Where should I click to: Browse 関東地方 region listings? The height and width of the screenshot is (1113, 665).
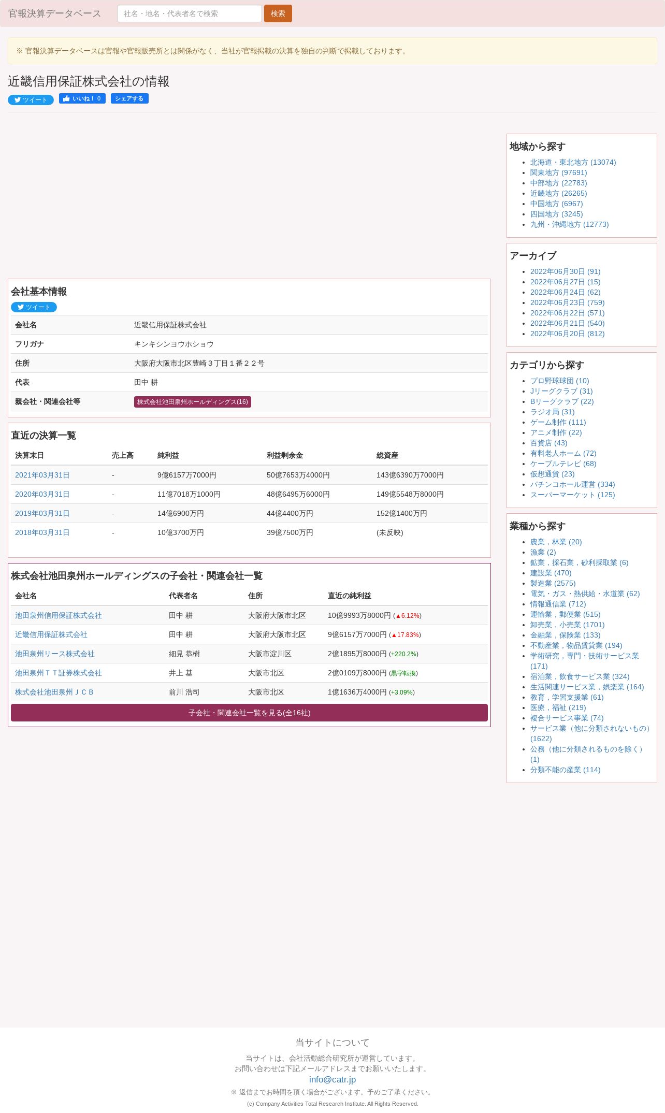click(x=559, y=172)
